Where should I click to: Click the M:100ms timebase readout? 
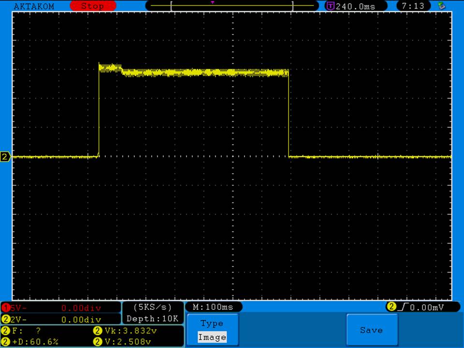click(213, 307)
